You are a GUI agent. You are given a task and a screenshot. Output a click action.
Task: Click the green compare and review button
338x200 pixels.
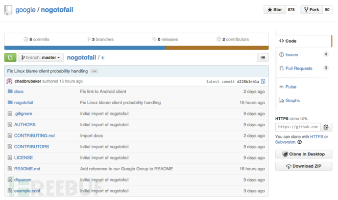click(x=10, y=58)
